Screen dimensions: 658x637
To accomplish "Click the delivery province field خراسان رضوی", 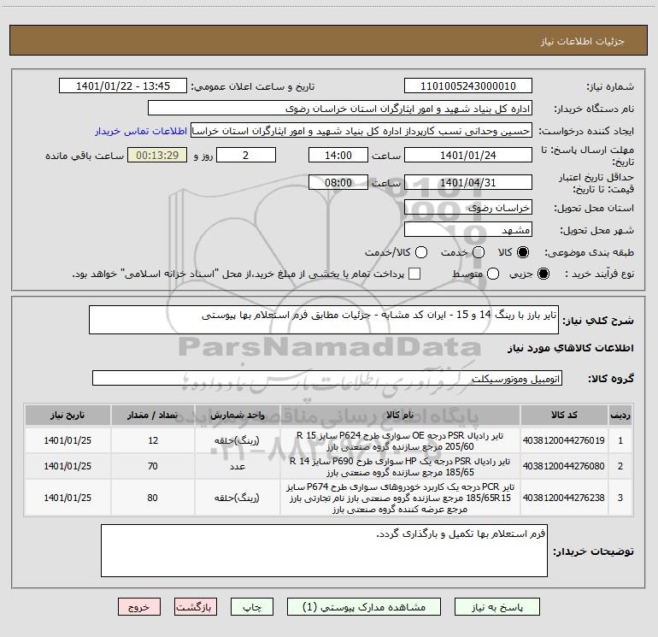I will 468,207.
